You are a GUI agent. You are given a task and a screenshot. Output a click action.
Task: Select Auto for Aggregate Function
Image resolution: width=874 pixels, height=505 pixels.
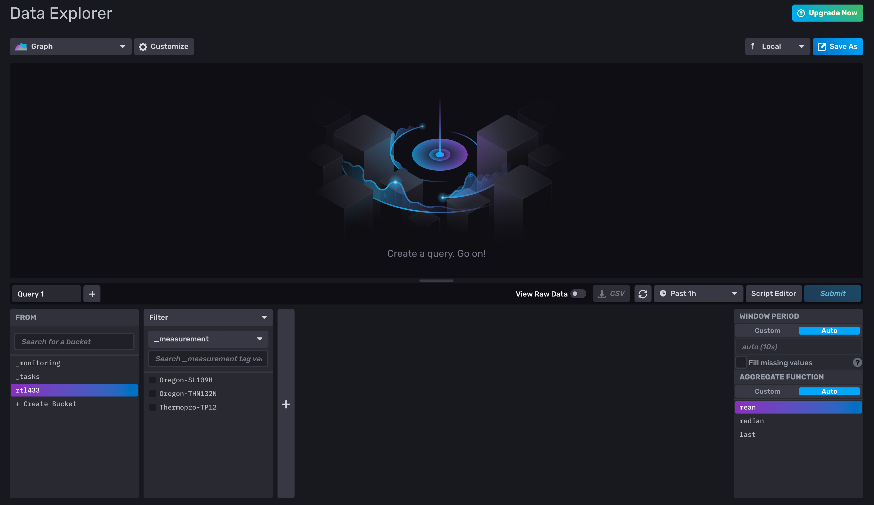coord(829,391)
